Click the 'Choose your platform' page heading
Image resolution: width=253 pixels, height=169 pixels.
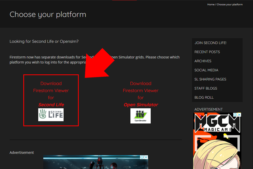[48, 14]
